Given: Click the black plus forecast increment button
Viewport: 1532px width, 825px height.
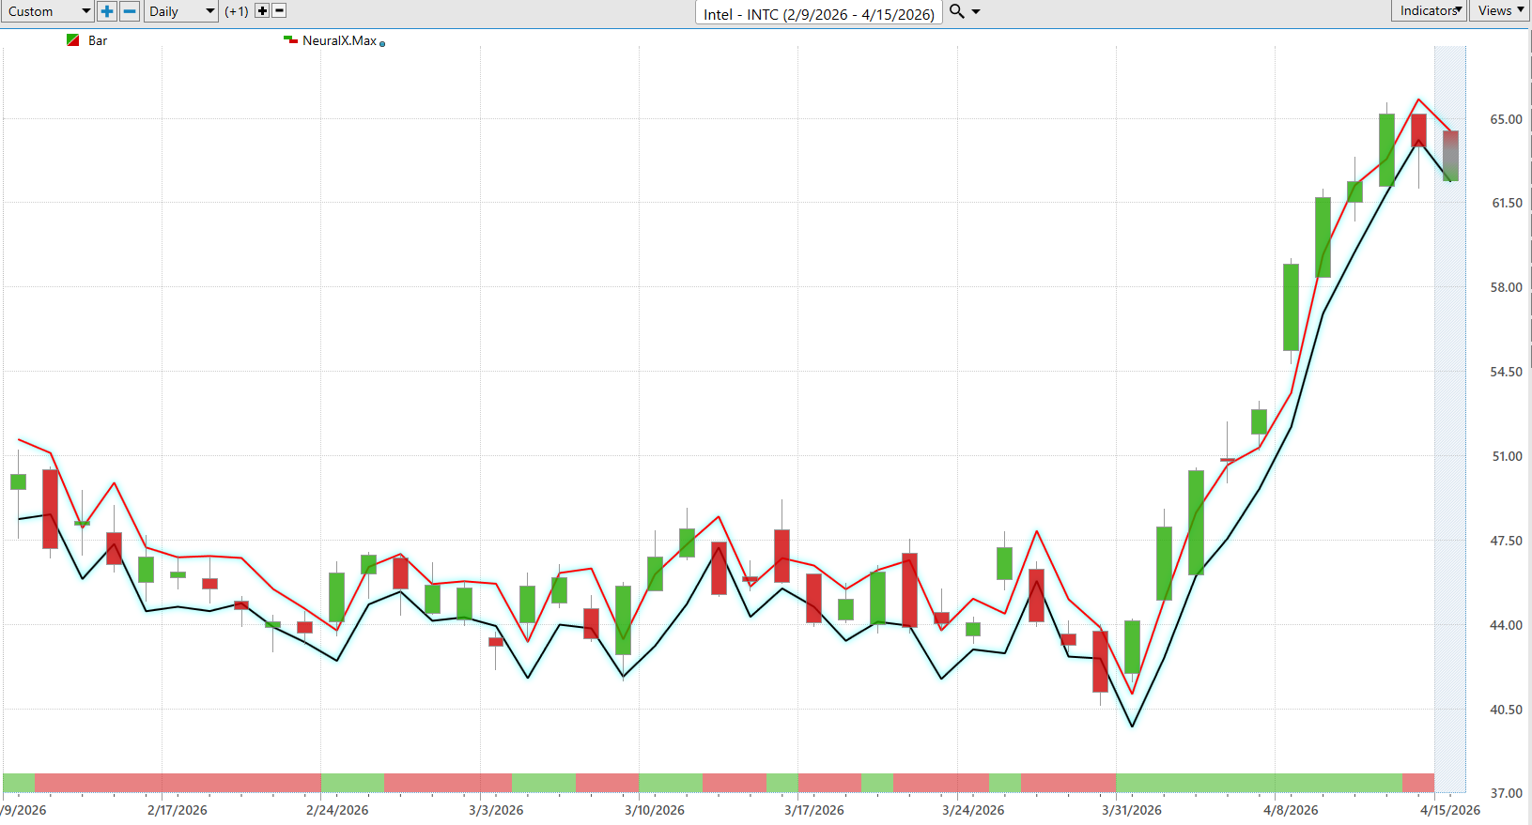Looking at the screenshot, I should click(262, 11).
